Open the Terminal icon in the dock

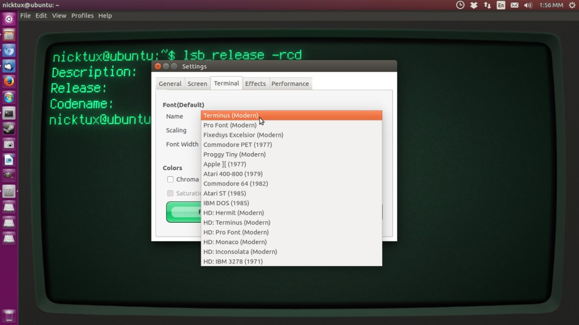point(9,114)
